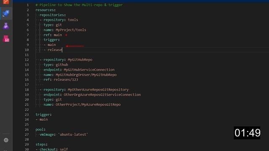
Task: Click the '- main' entry on line 9
Action: click(x=50, y=45)
